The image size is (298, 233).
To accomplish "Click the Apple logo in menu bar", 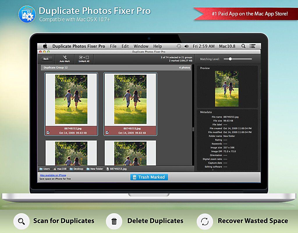I will point(45,46).
